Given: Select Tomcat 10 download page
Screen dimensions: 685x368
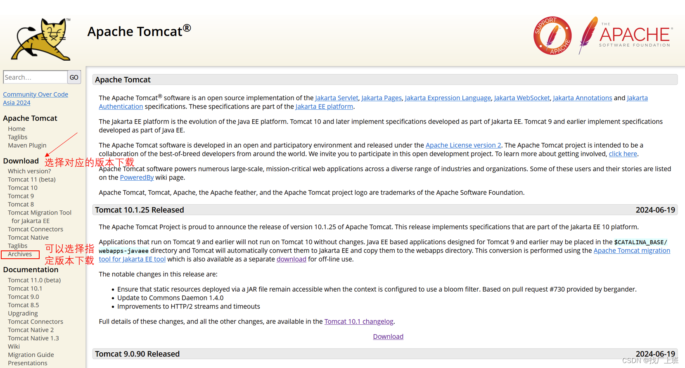Looking at the screenshot, I should [22, 188].
